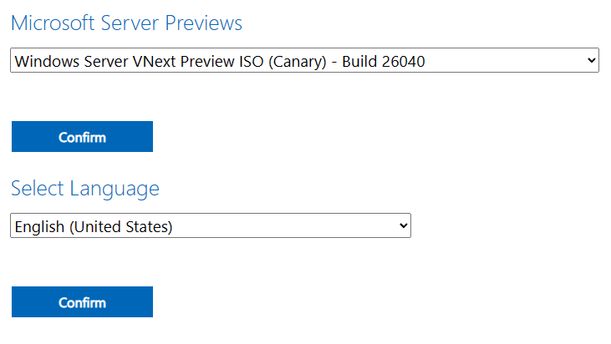Click the word "Language" in the second heading
611x344 pixels.
[x=115, y=189]
